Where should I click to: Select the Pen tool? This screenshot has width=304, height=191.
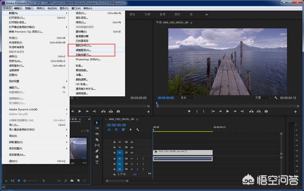(97, 151)
